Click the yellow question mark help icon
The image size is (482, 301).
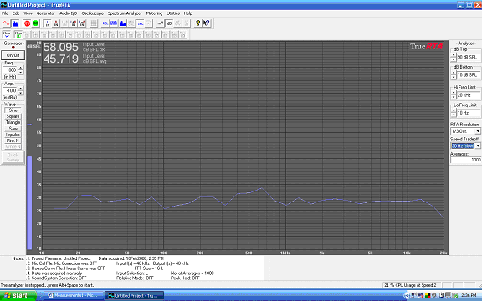tap(198, 23)
